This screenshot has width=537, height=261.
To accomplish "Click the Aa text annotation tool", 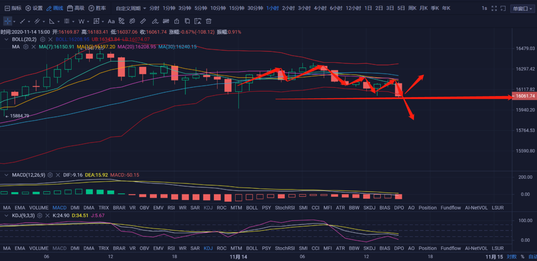I will pyautogui.click(x=111, y=21).
